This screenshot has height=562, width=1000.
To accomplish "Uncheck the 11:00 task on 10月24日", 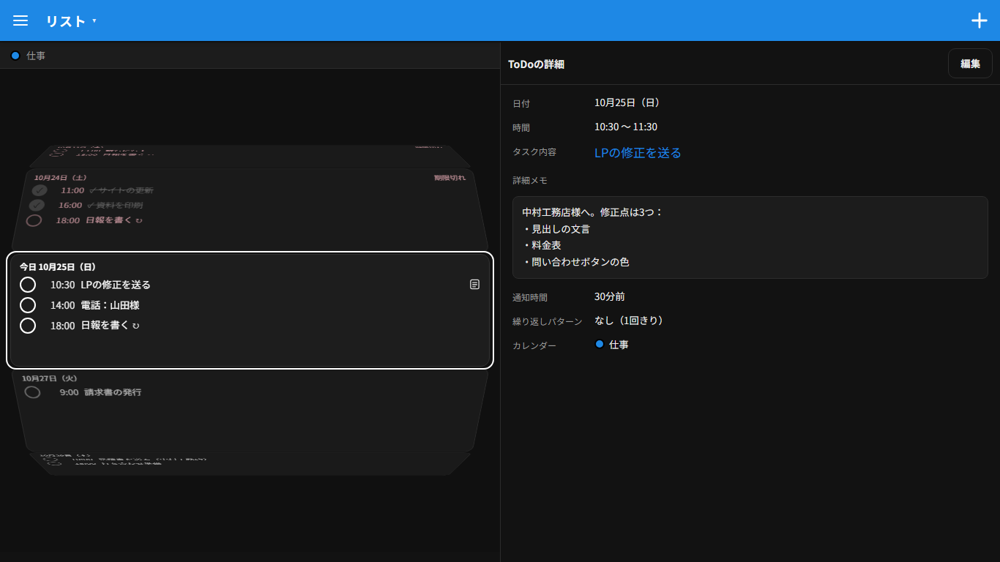I will point(39,190).
